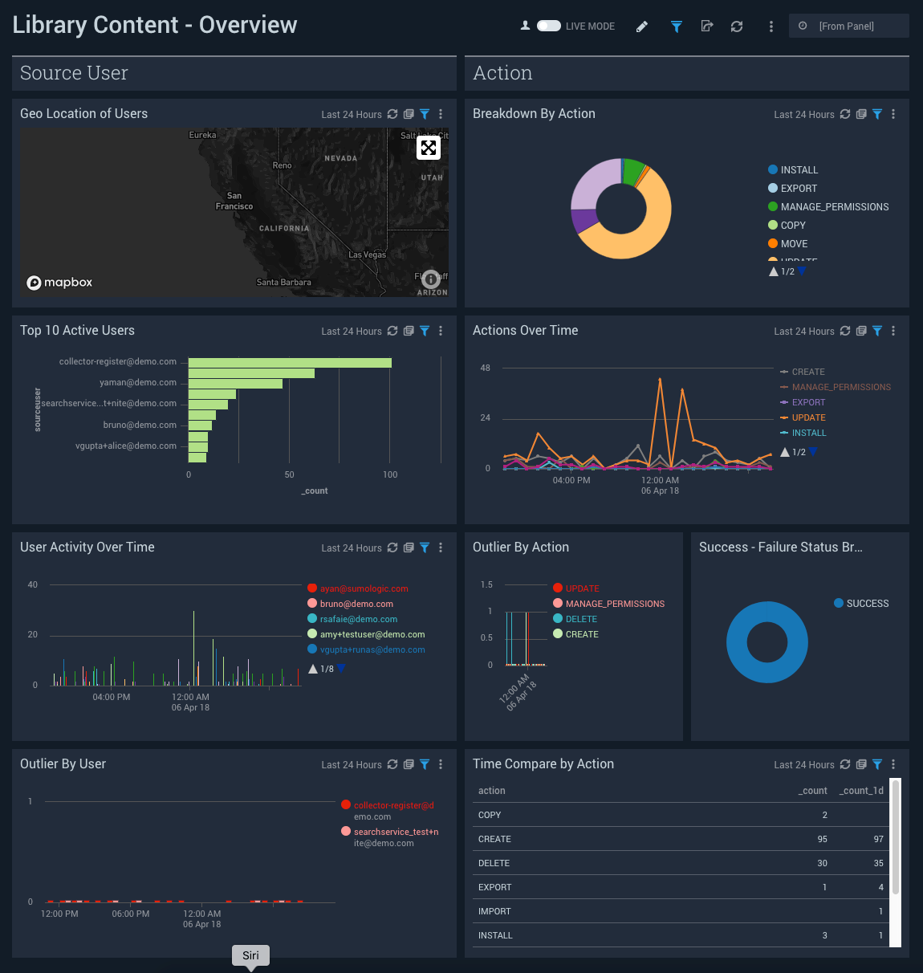Toggle UPDATE series in Actions Over Time legend
923x973 pixels.
click(808, 417)
